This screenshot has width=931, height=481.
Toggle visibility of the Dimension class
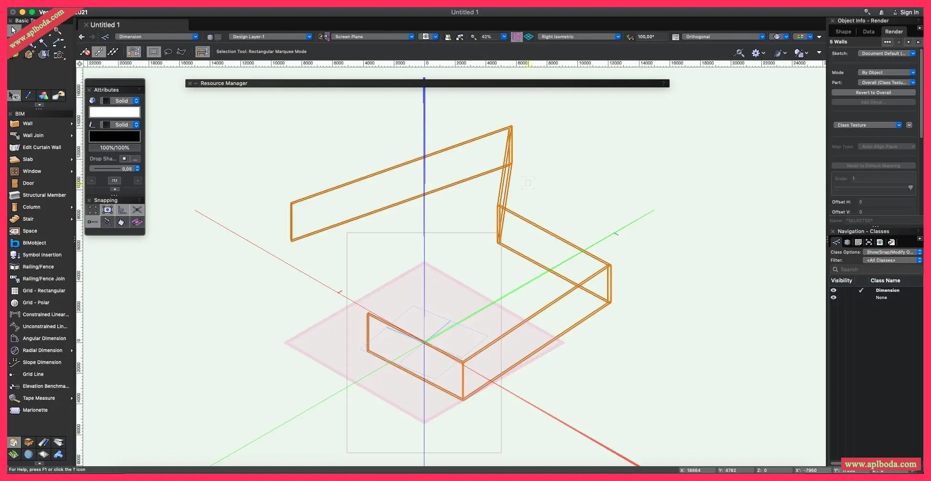(834, 290)
